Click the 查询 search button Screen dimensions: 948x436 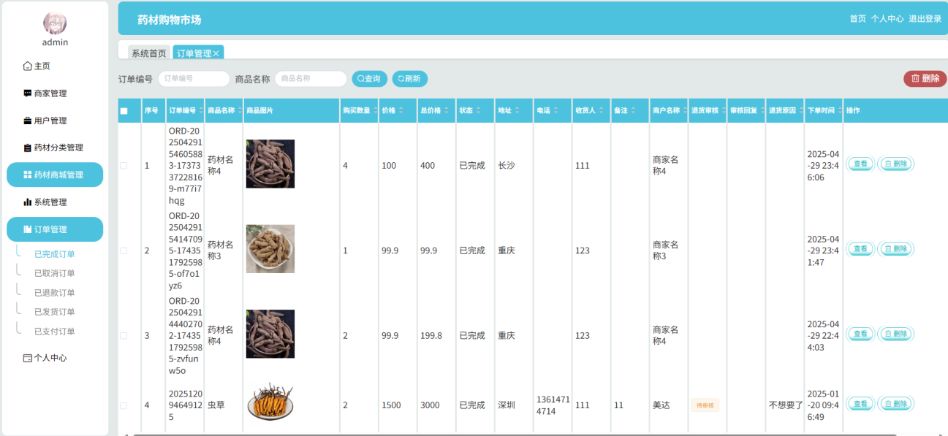tap(370, 79)
